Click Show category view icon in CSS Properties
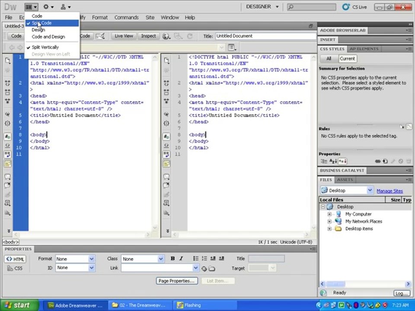The height and width of the screenshot is (311, 415). coord(324,161)
